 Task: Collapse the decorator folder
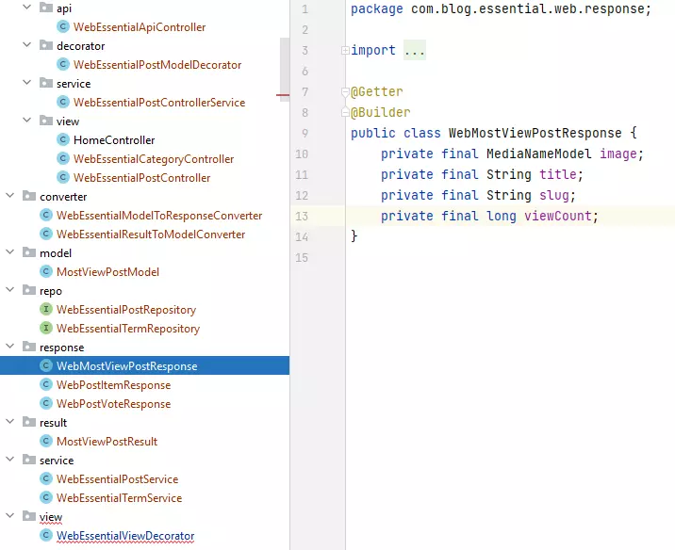pyautogui.click(x=30, y=46)
